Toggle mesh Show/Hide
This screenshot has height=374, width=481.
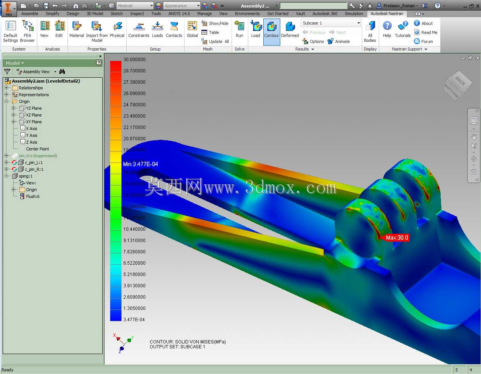click(x=215, y=23)
